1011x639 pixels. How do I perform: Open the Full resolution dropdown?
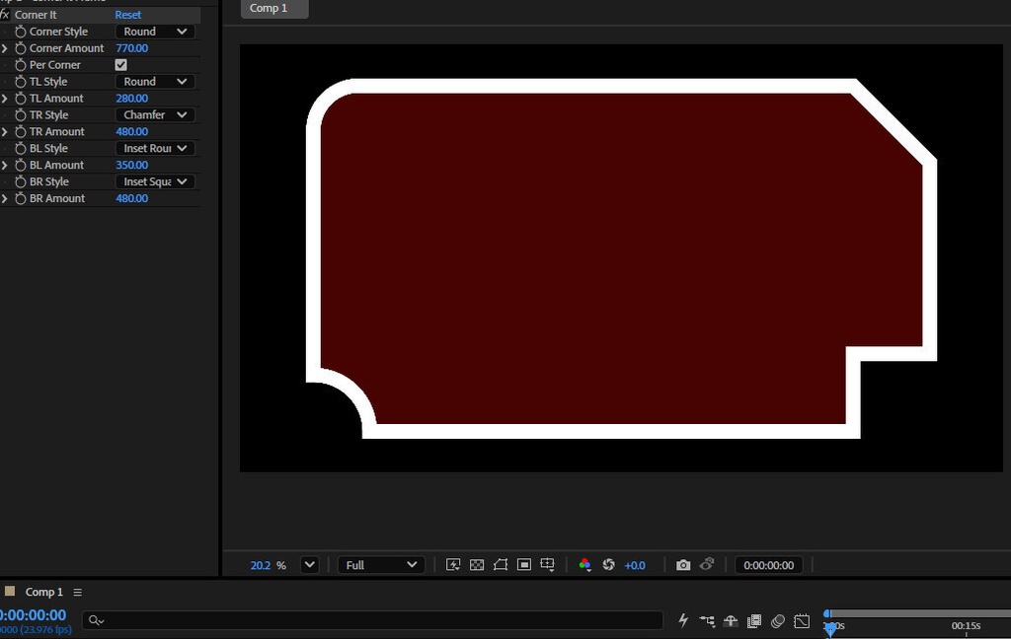(381, 565)
